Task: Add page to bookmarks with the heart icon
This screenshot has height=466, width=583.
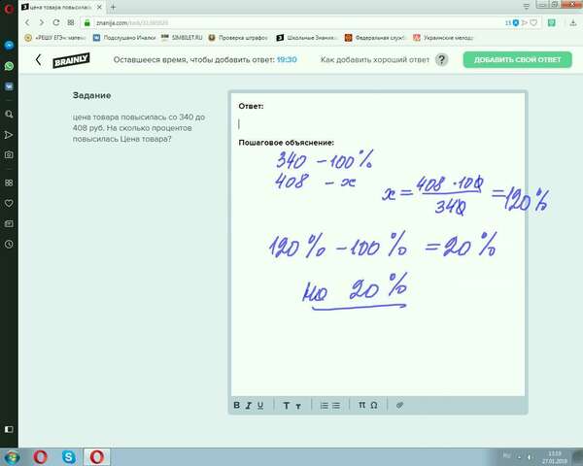Action: coord(533,23)
